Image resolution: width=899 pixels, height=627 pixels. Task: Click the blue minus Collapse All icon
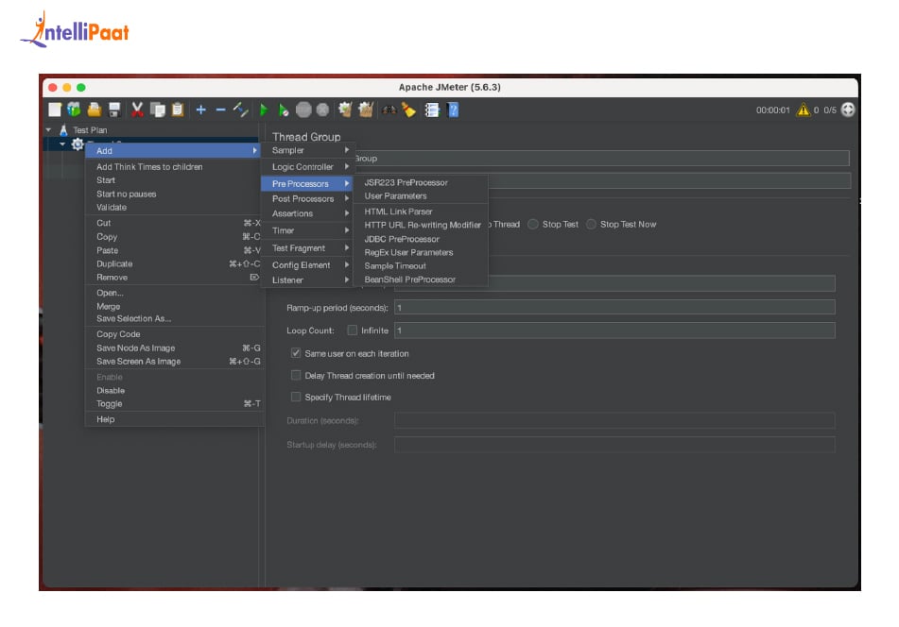coord(221,110)
